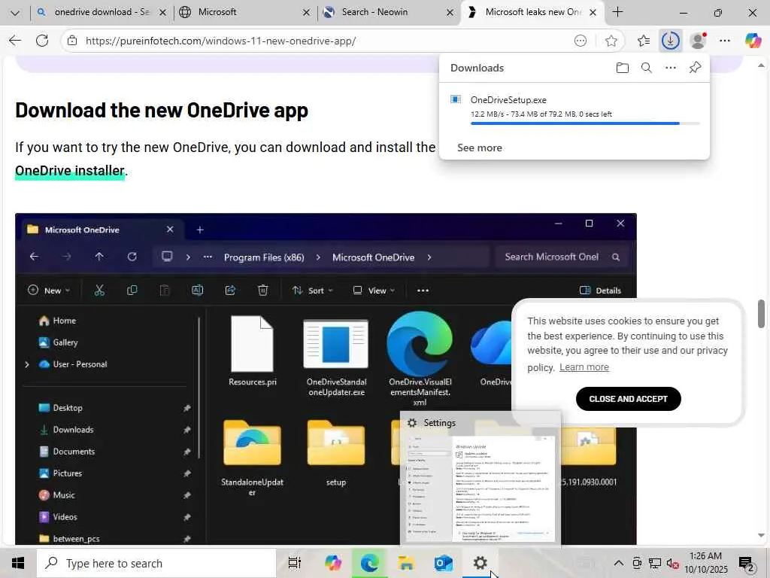770x578 pixels.
Task: Switch to the Microsoft tab
Action: pos(244,12)
